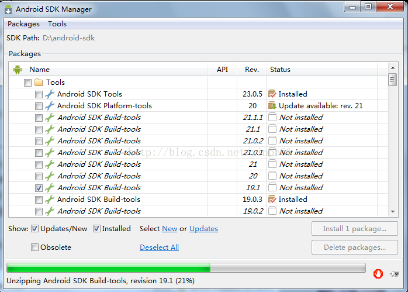The image size is (408, 292).
Task: Click wrench icon beside Android SDK Platform-tools
Action: [50, 106]
